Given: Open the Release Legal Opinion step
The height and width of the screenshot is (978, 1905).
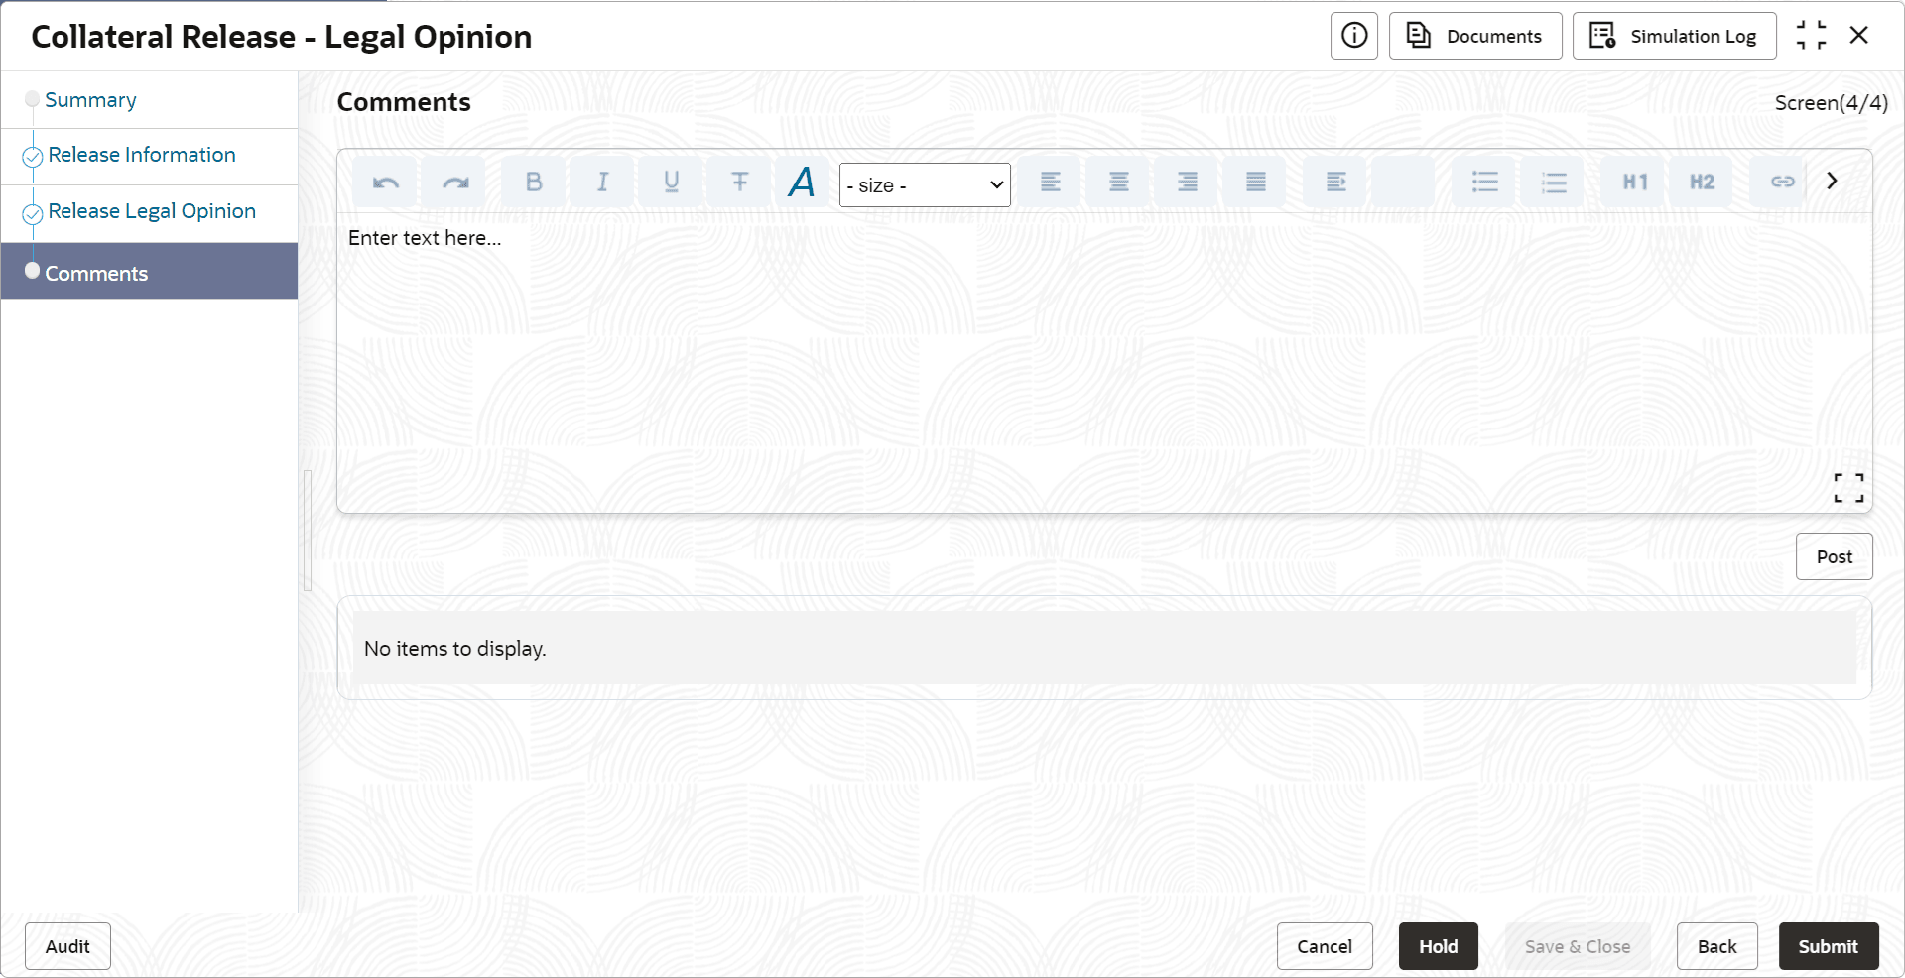Looking at the screenshot, I should tap(152, 211).
